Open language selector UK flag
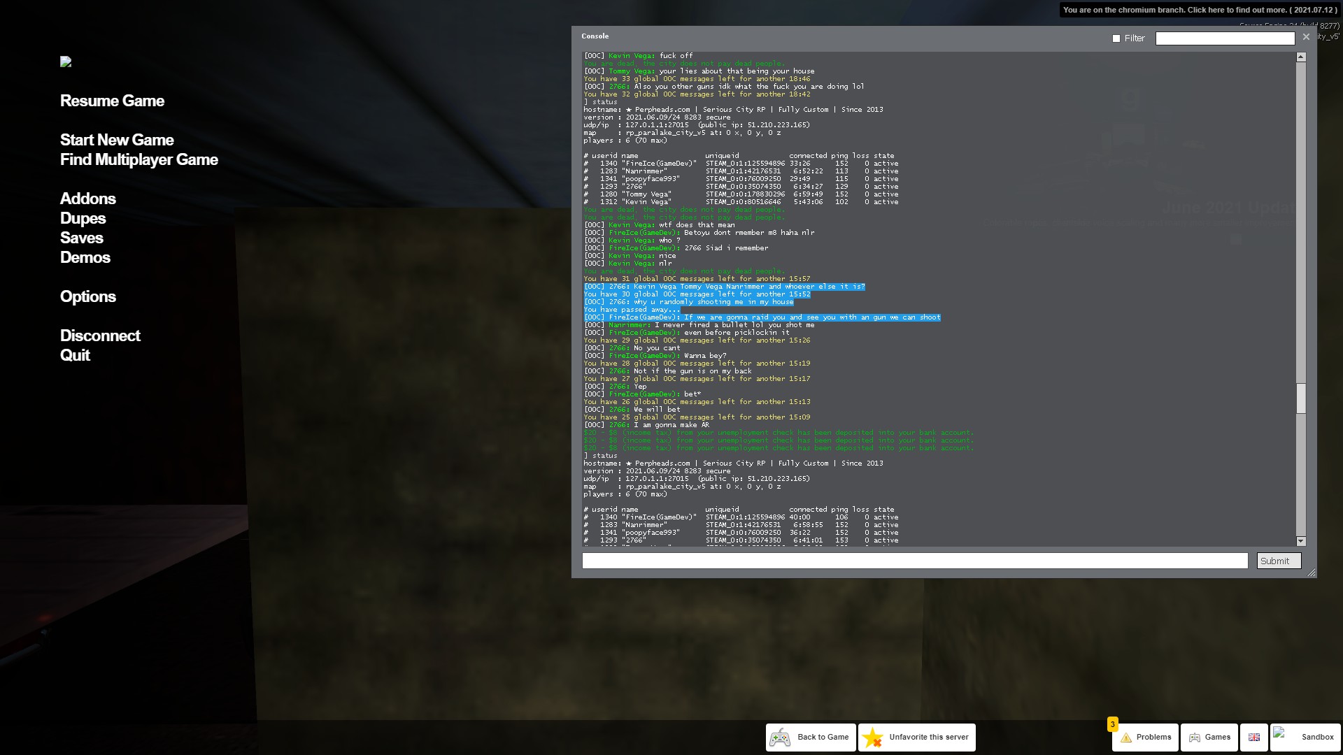 coord(1254,738)
